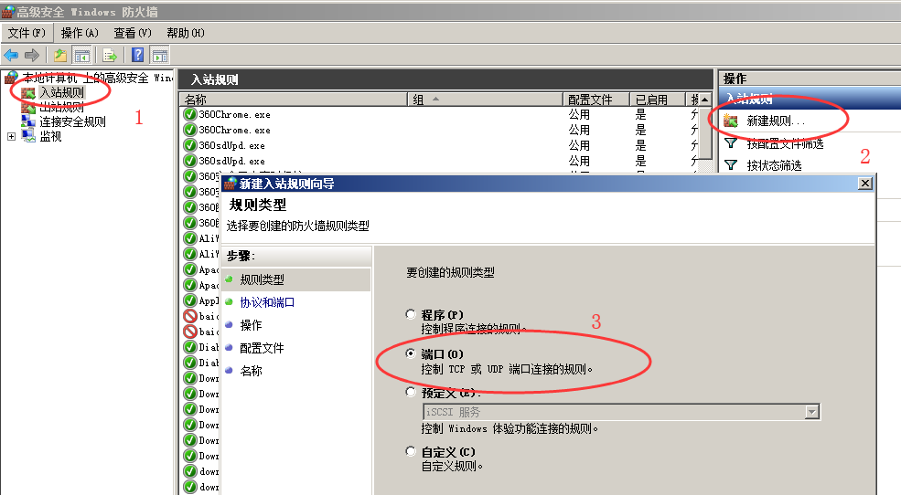This screenshot has width=901, height=495.
Task: Click the 新建规则 firewall icon in actions pane
Action: 731,121
